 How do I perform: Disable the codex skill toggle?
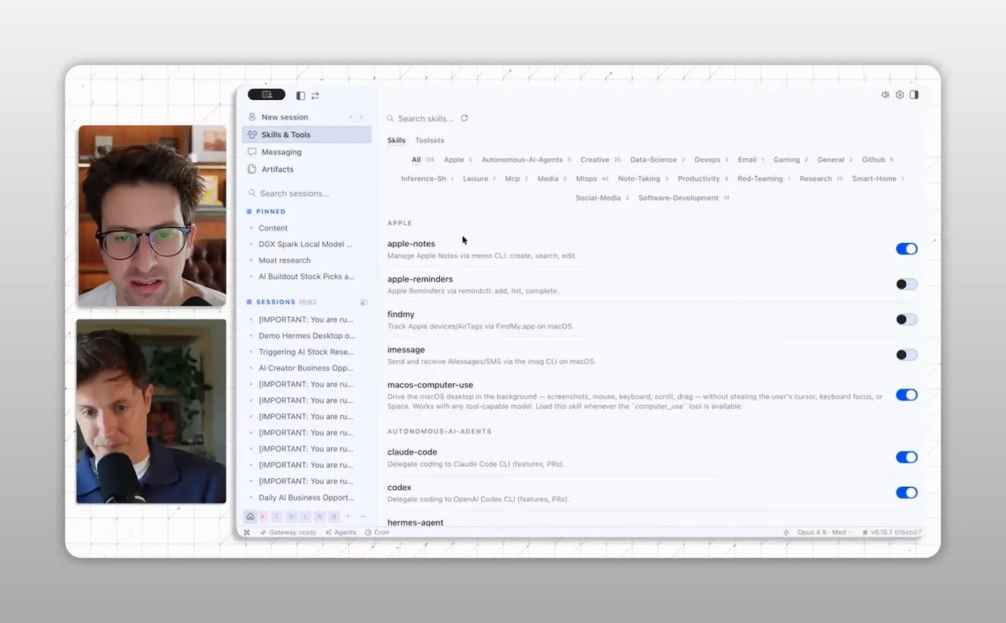[906, 492]
